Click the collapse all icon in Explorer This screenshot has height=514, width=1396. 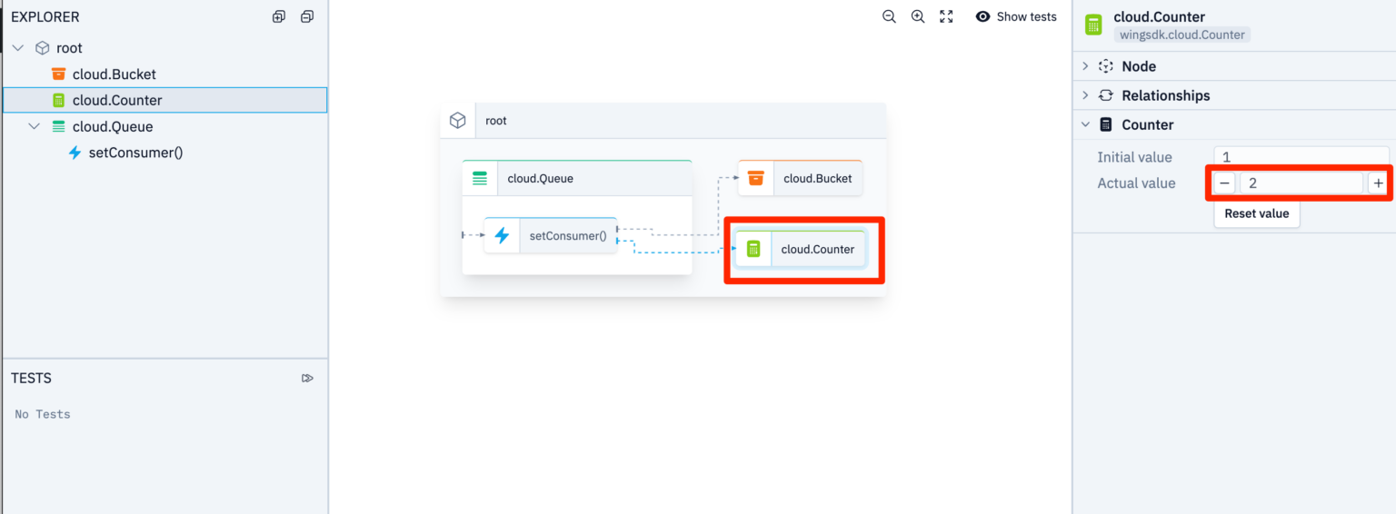coord(307,16)
